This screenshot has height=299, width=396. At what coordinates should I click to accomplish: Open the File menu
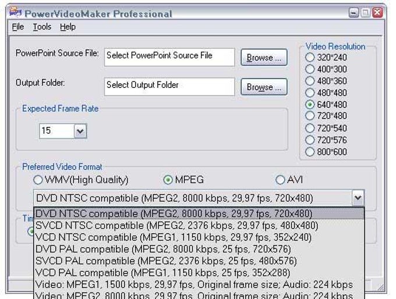18,27
